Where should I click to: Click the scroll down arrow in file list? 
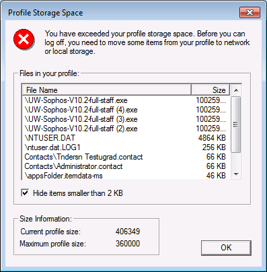235,174
